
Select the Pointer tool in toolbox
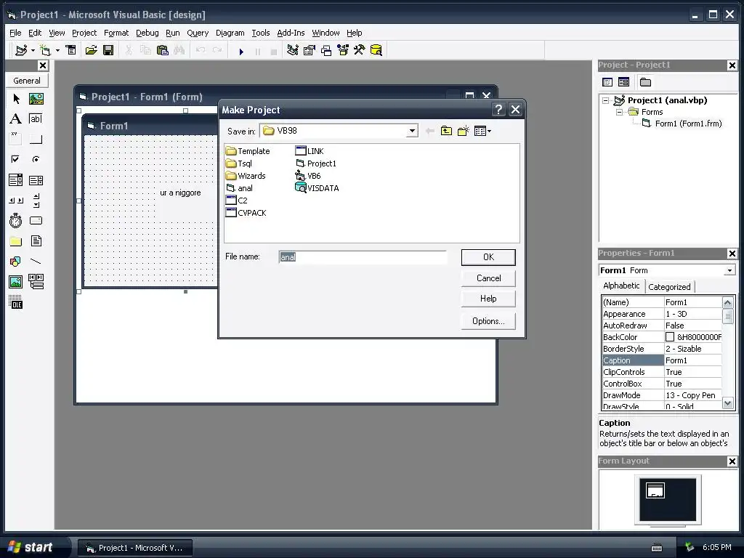click(16, 99)
